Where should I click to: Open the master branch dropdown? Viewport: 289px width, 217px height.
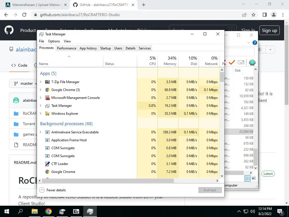(25, 84)
